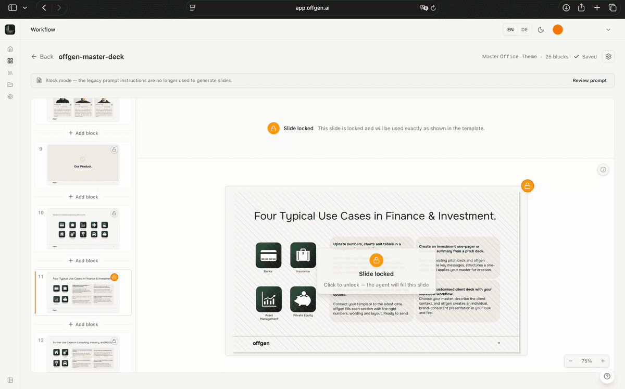Go back in Safari history
Screen dimensions: 625x389
44,8
